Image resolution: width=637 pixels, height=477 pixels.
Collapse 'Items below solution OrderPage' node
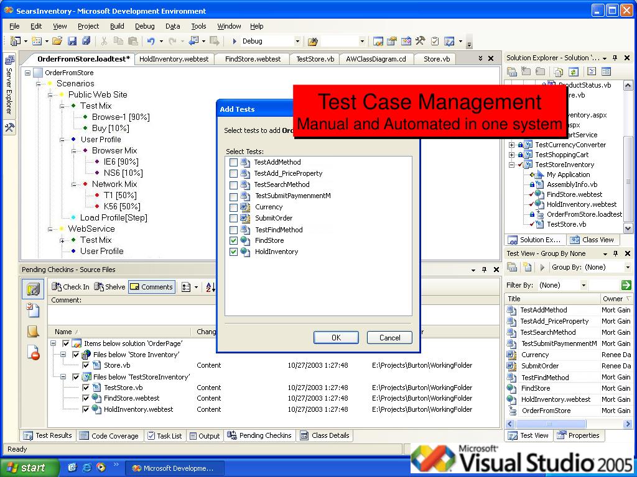click(53, 343)
